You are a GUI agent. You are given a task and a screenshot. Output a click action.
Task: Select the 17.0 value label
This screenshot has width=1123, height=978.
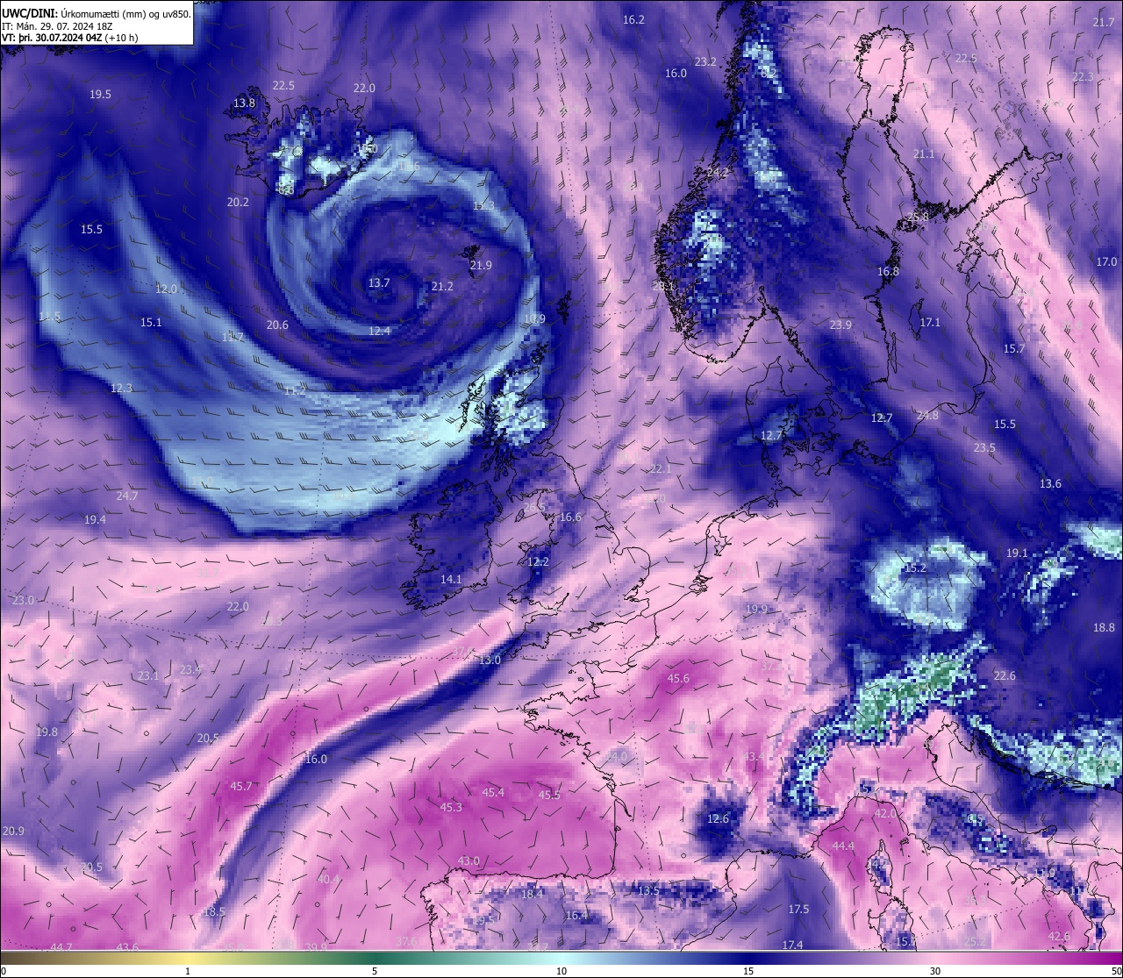click(1106, 261)
